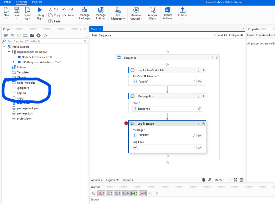Viewport: 275px width, 204px height.
Task: Open the Project panel options dropdown arrow
Action: [81, 29]
